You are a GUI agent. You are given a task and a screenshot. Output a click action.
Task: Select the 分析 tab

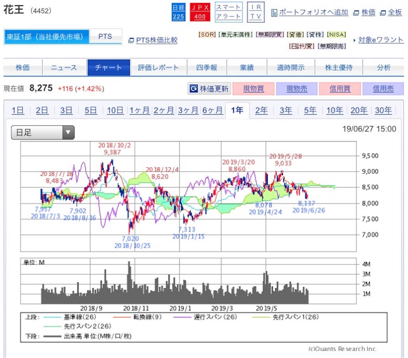tap(384, 68)
